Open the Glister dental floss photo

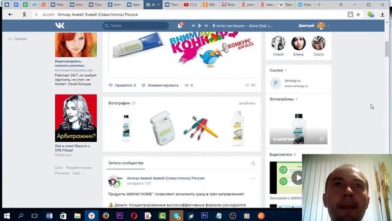coord(162,128)
